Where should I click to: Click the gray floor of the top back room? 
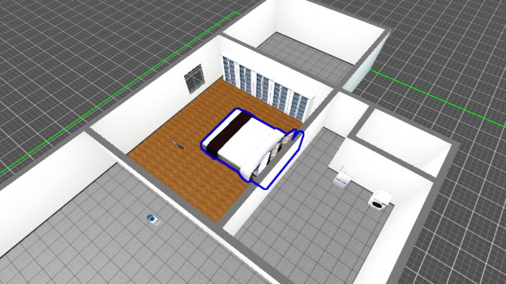pos(304,49)
